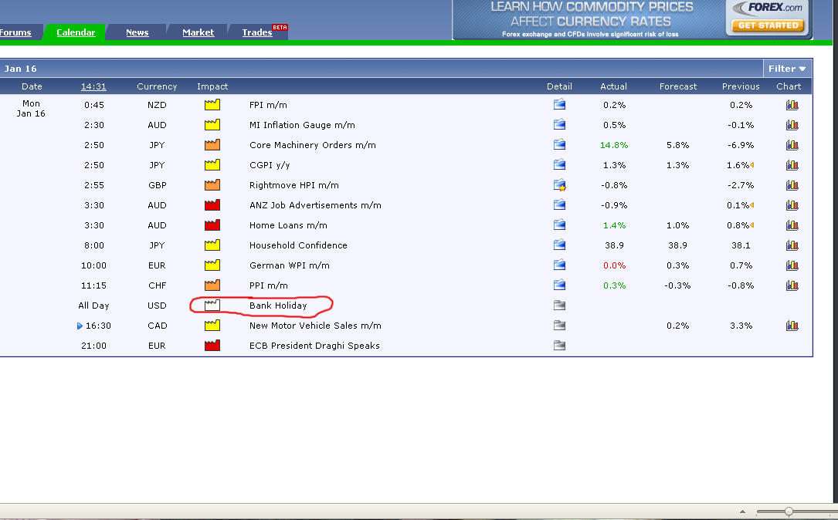Open detail folder for ANZ Job Advertisements
Viewport: 838px width, 520px height.
pyautogui.click(x=559, y=205)
